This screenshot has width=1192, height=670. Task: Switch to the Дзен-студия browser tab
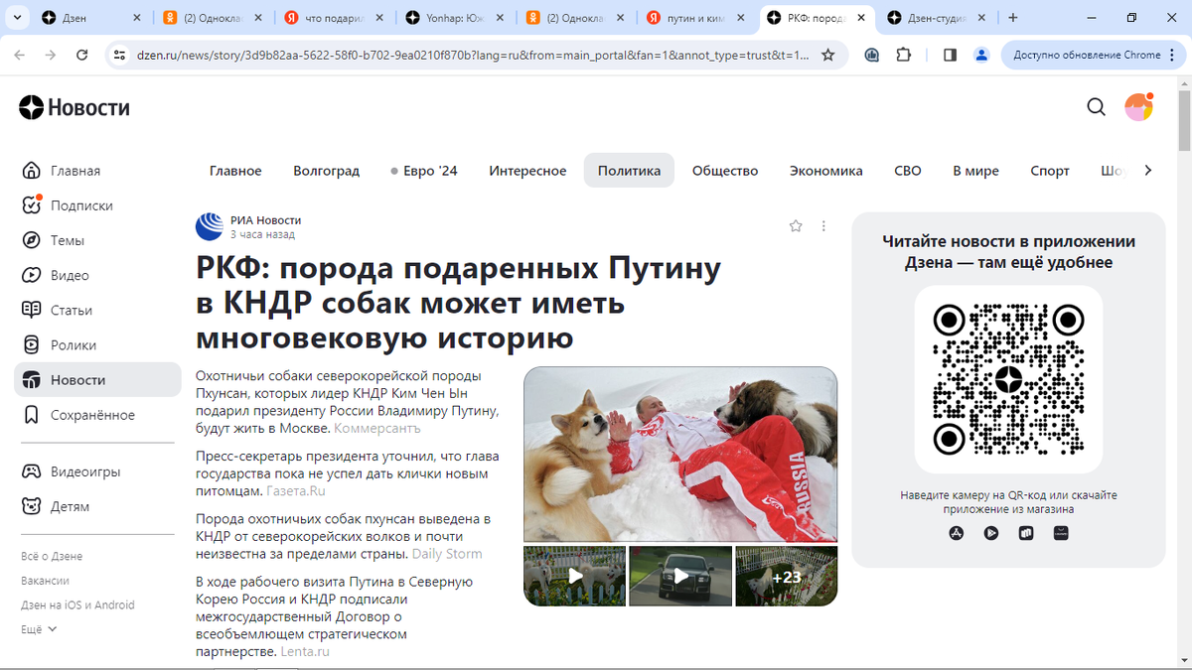point(938,18)
